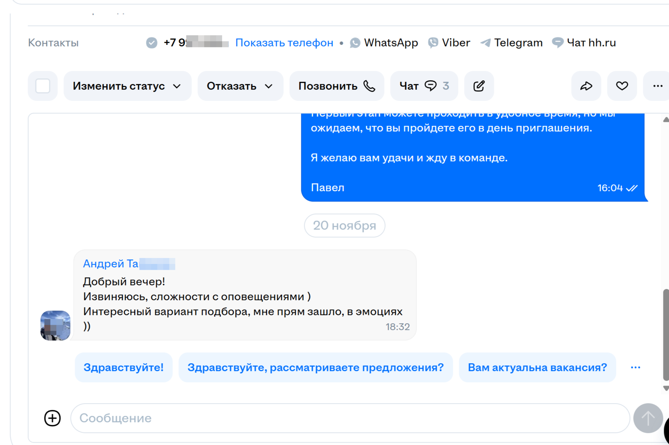Open the more actions ellipsis icon
Image resolution: width=669 pixels, height=445 pixels.
[x=657, y=86]
